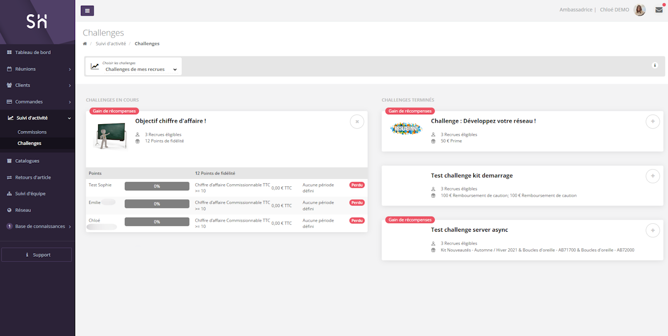Screen dimensions: 668x336
Task: Expand Test challenge kit demarrage details
Action: pos(652,176)
